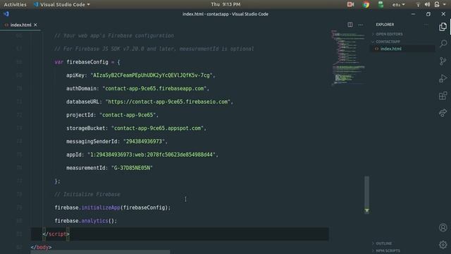Image resolution: width=451 pixels, height=254 pixels.
Task: Click the closing script tag
Action: tap(56, 234)
